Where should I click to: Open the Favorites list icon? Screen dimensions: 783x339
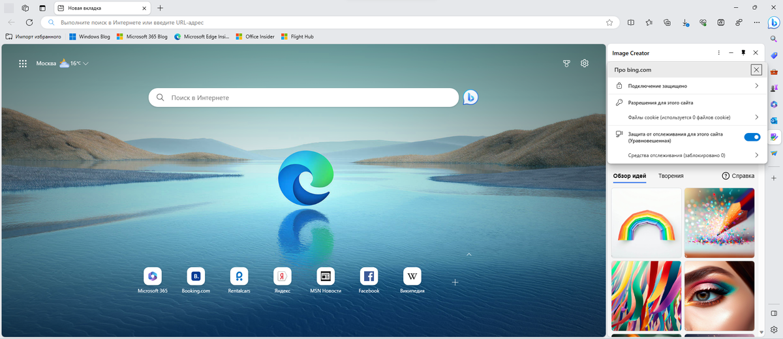(649, 22)
